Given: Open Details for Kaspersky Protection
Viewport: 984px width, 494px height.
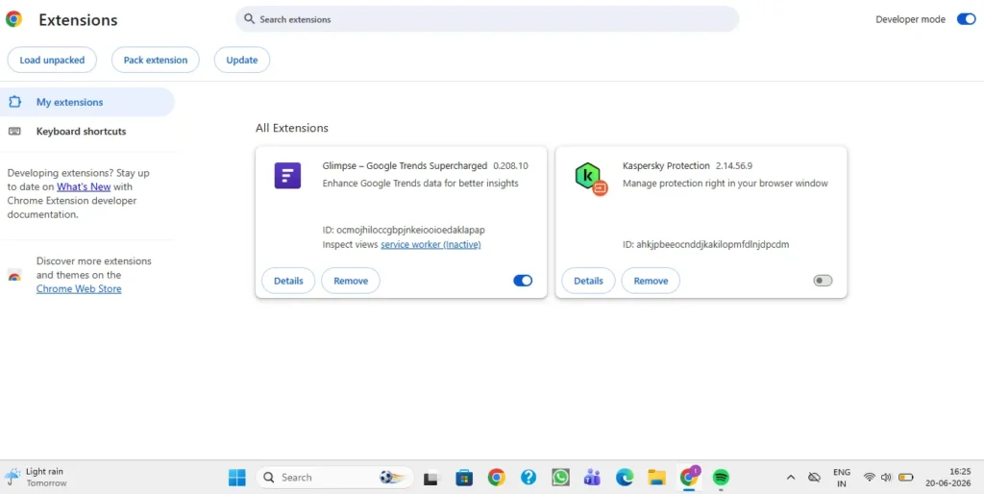Looking at the screenshot, I should (x=588, y=281).
